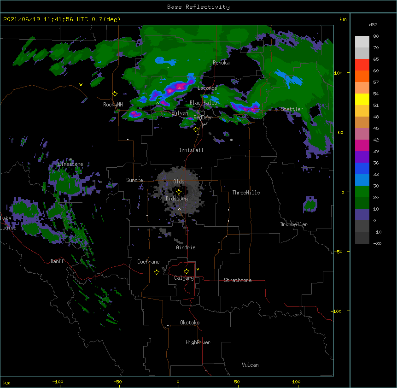Click the RockyMH label
The width and height of the screenshot is (397, 388).
113,105
